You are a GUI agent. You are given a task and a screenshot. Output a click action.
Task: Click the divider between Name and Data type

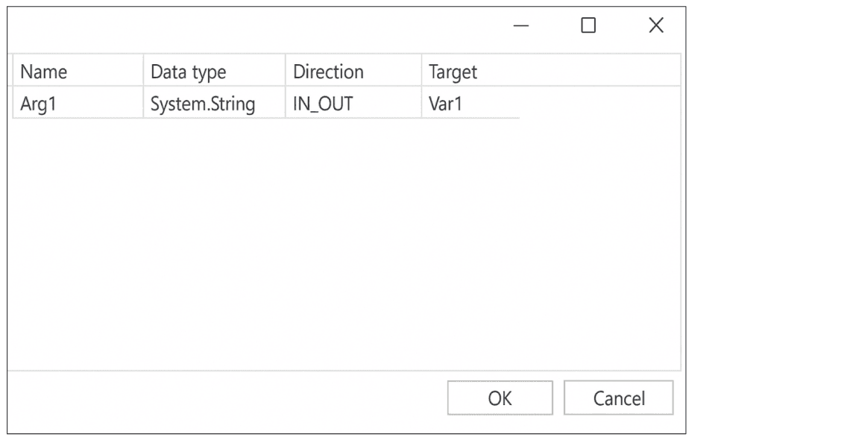(x=143, y=72)
